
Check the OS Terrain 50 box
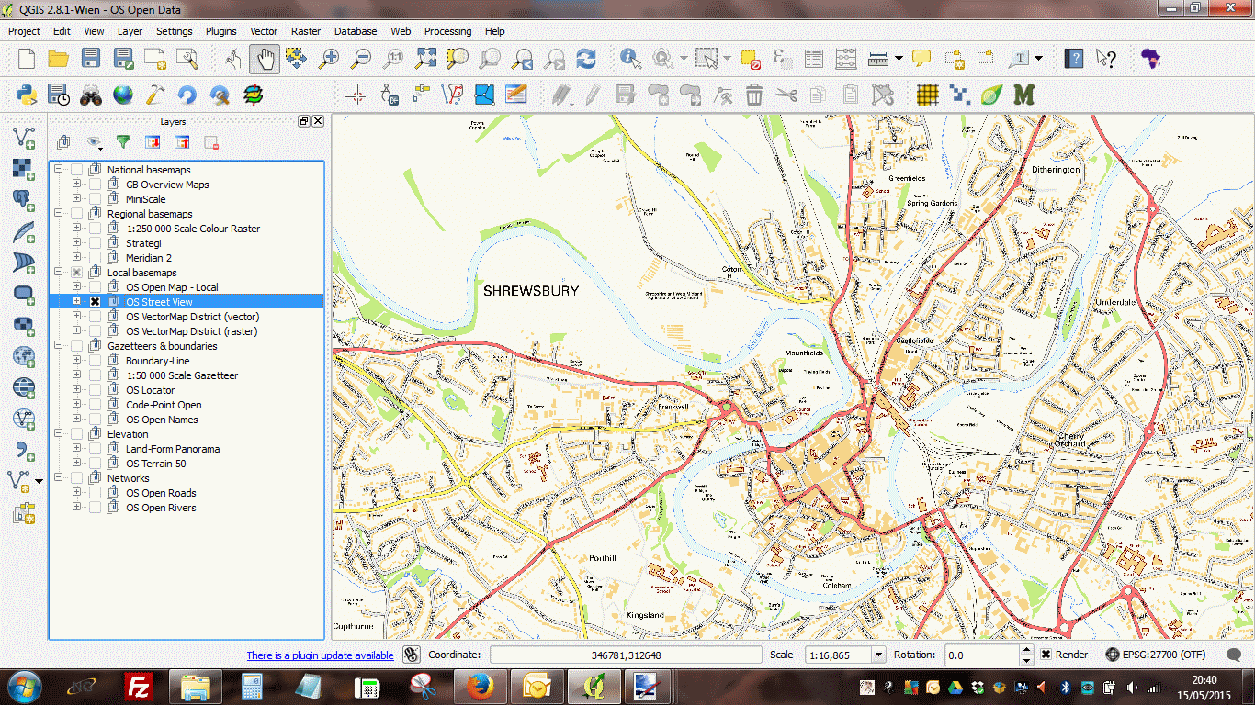95,464
